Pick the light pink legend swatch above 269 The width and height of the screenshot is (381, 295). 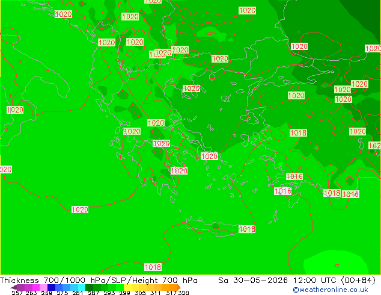[43, 287]
